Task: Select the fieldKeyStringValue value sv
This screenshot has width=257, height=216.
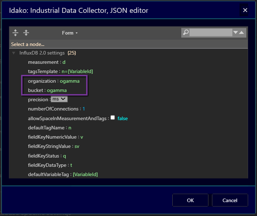Action: click(77, 146)
